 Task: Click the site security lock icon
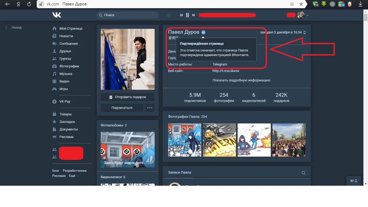pyautogui.click(x=41, y=4)
